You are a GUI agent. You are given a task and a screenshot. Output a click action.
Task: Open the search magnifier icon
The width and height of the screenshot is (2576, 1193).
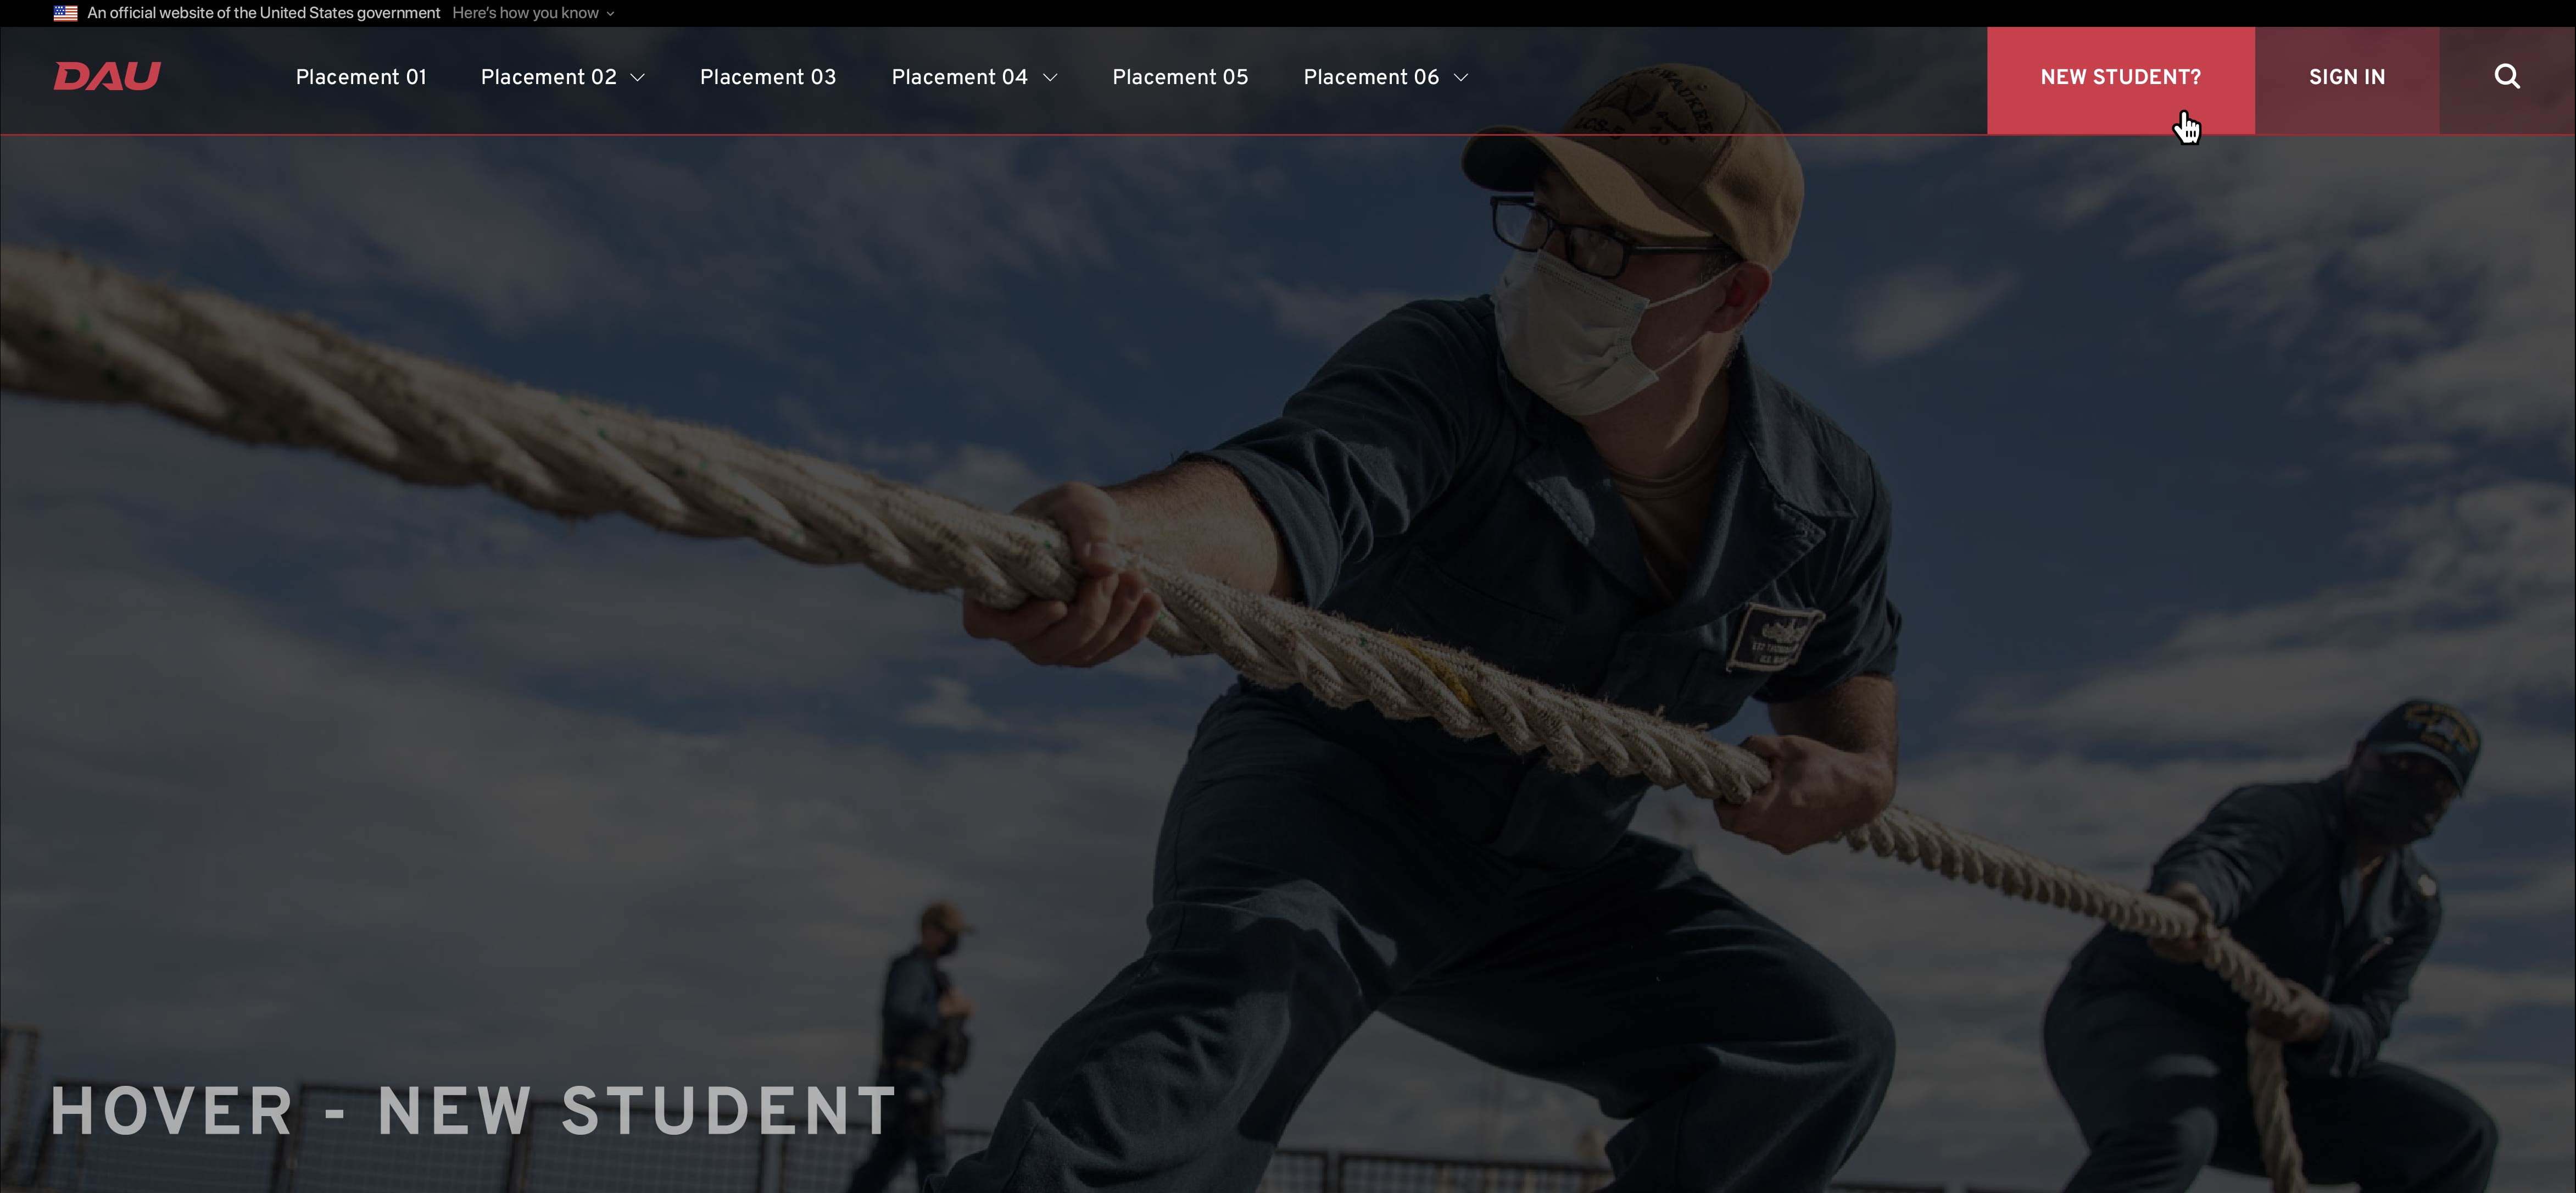coord(2506,77)
